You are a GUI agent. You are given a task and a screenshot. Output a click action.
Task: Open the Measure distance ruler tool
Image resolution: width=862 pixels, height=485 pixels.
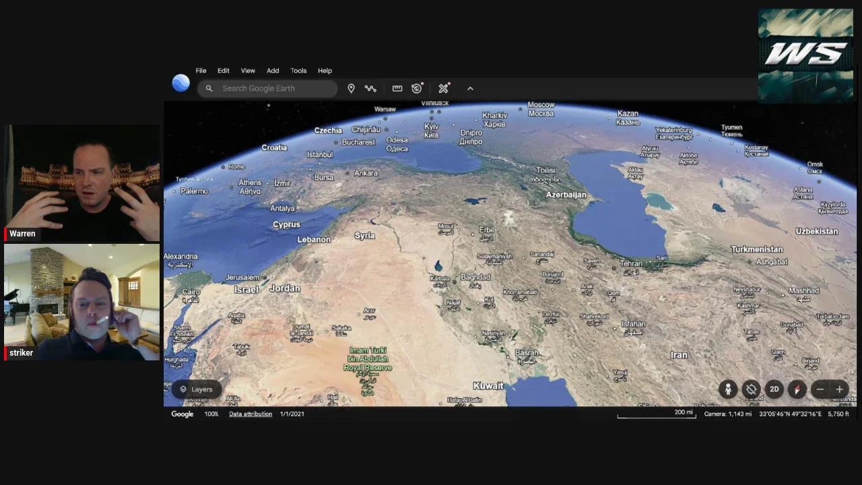tap(397, 88)
